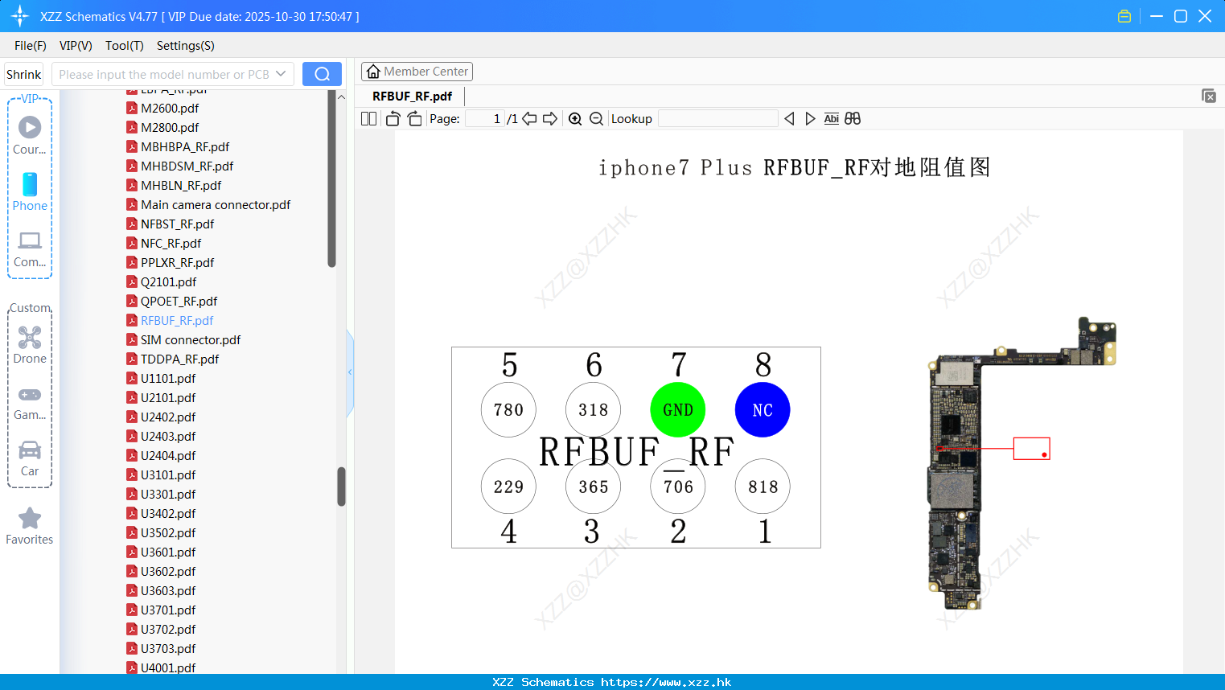The width and height of the screenshot is (1225, 690).
Task: Open the Member Center button
Action: tap(417, 72)
